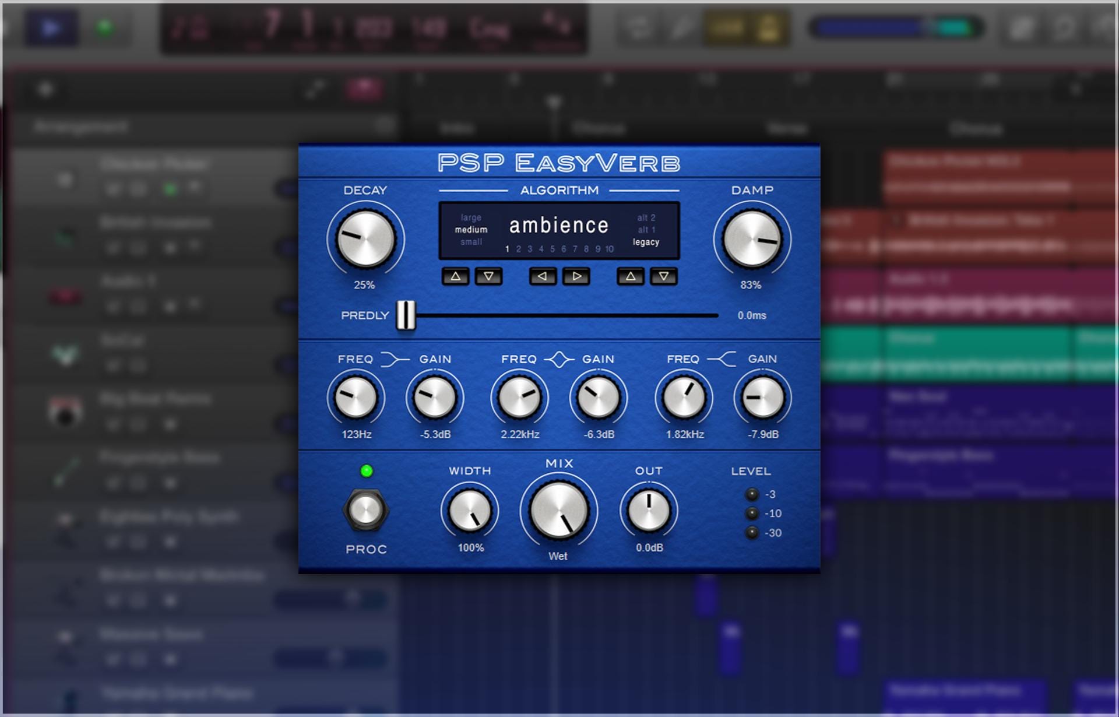
Task: Click the high shelf FREQ knob at 1.82kHz
Action: (684, 398)
